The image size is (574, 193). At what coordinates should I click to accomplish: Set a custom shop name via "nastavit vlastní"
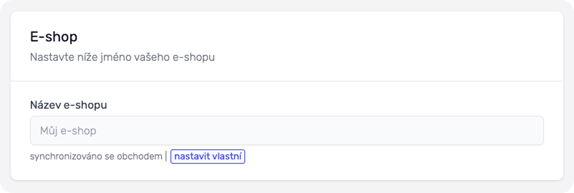(208, 157)
